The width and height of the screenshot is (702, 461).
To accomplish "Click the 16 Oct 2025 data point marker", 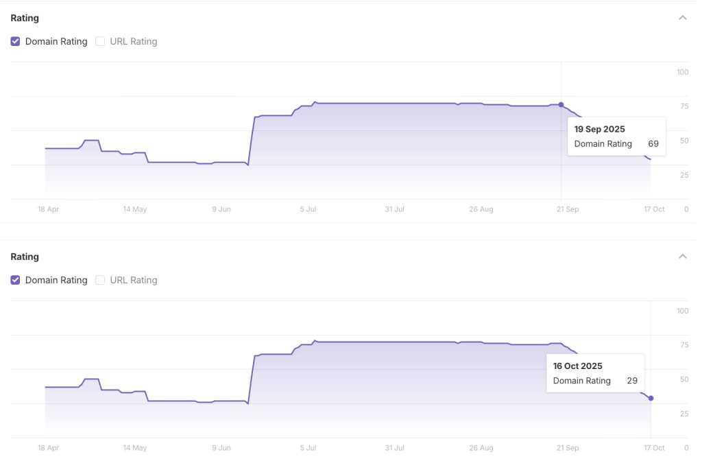I will (651, 398).
